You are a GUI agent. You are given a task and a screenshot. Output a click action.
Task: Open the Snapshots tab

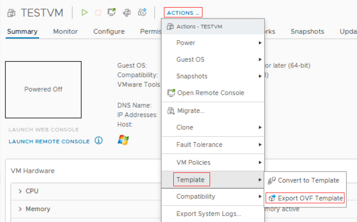tap(307, 32)
